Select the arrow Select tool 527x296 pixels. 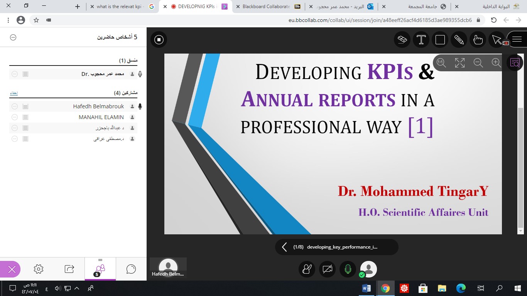[497, 39]
